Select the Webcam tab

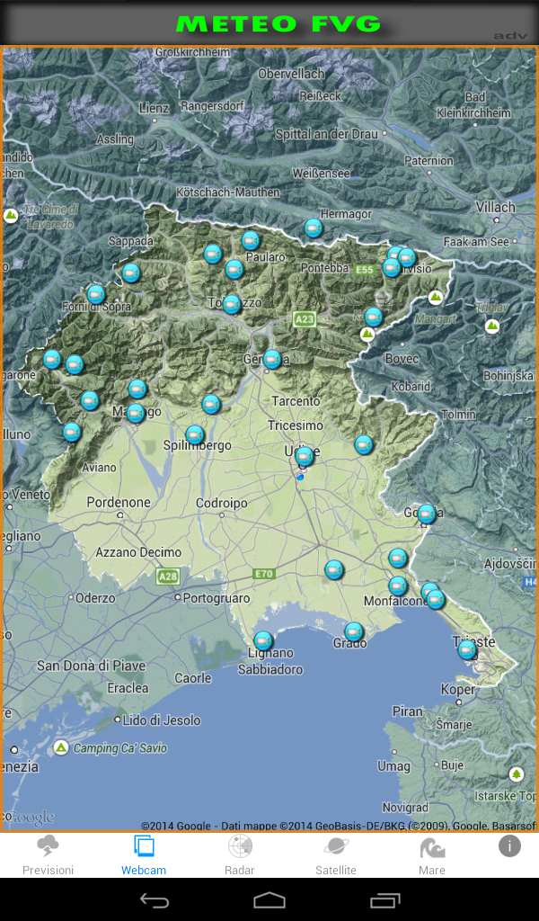pos(144,856)
